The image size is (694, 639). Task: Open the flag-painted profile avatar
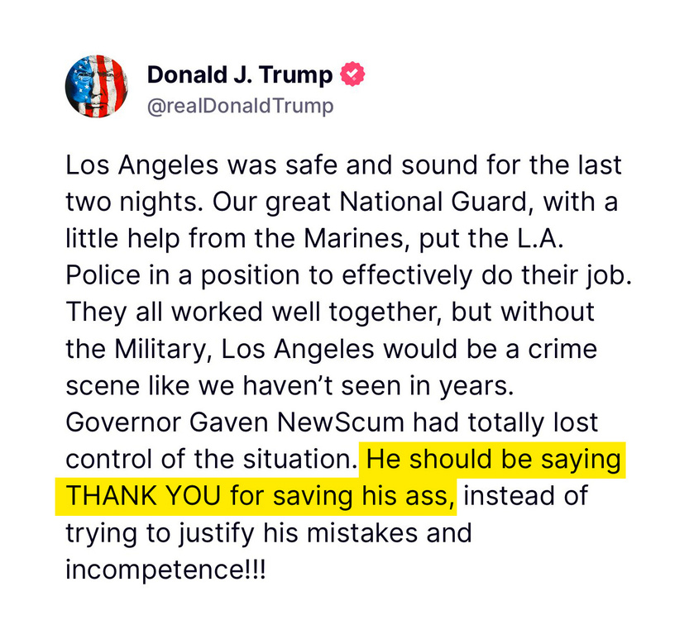97,86
